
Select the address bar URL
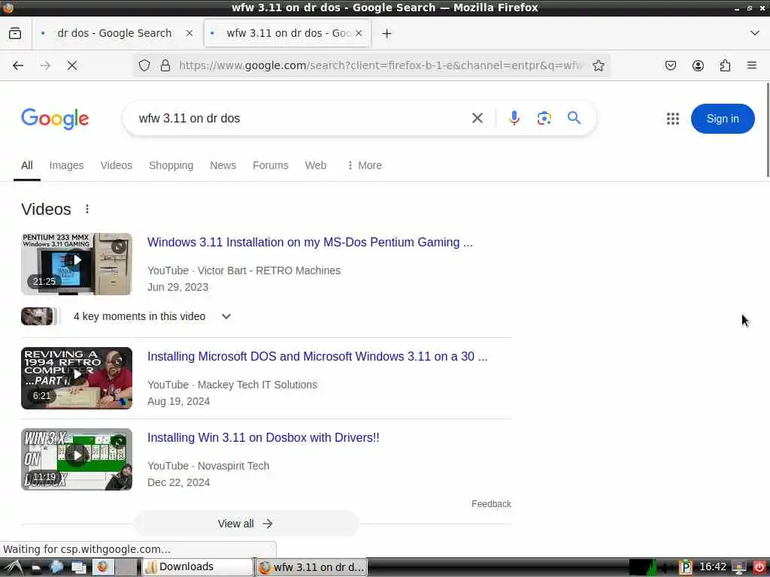(380, 65)
